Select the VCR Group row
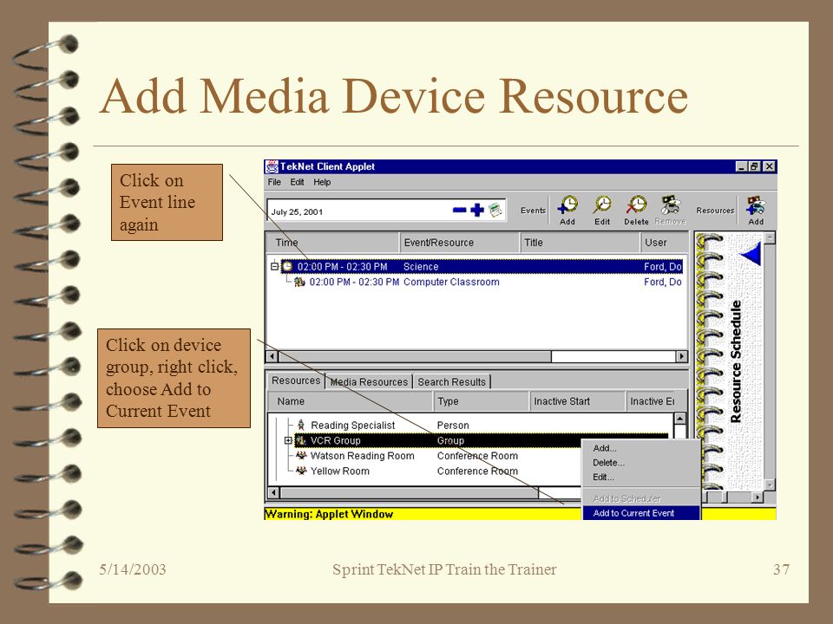Viewport: 833px width, 624px height. (437, 440)
